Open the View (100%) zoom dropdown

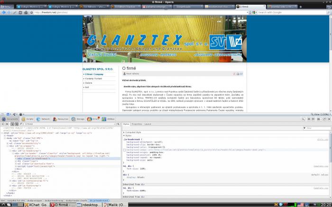point(320,114)
